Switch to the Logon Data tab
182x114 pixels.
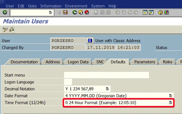78,62
